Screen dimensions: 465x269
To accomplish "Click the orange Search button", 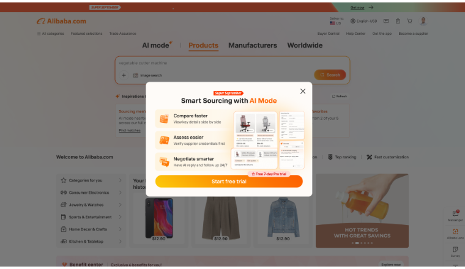I will point(330,75).
